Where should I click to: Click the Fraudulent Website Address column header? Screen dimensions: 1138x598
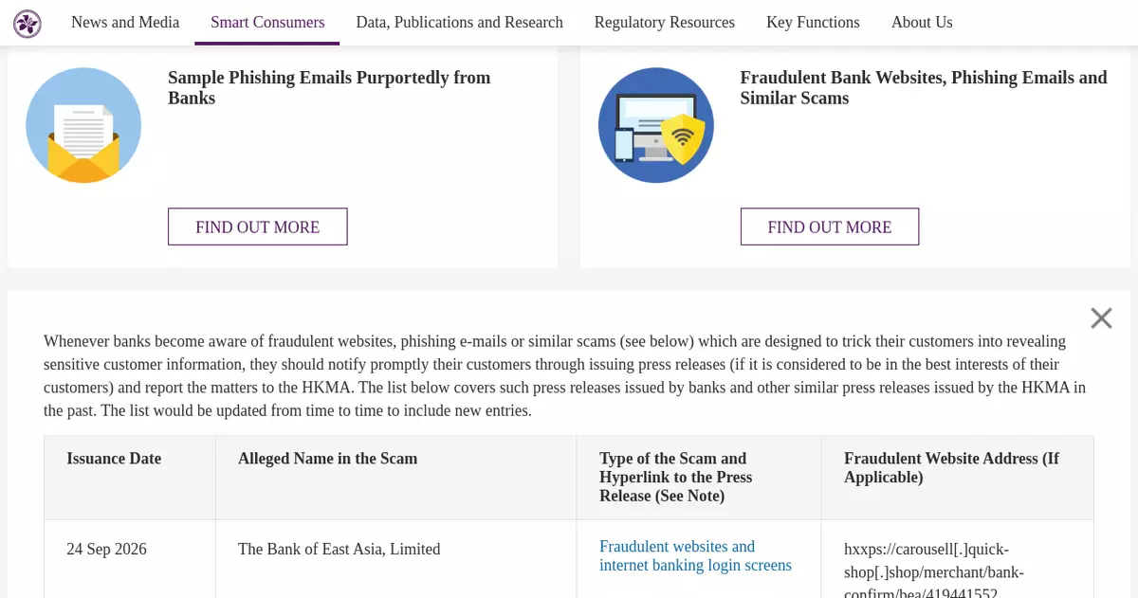pyautogui.click(x=951, y=468)
